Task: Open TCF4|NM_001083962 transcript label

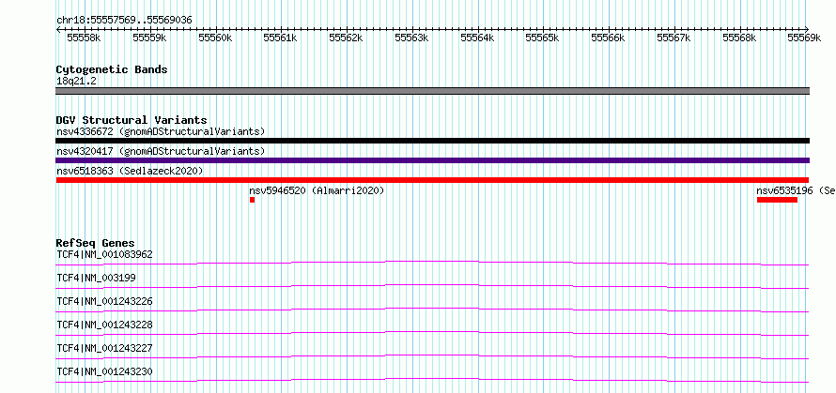Action: [x=104, y=254]
